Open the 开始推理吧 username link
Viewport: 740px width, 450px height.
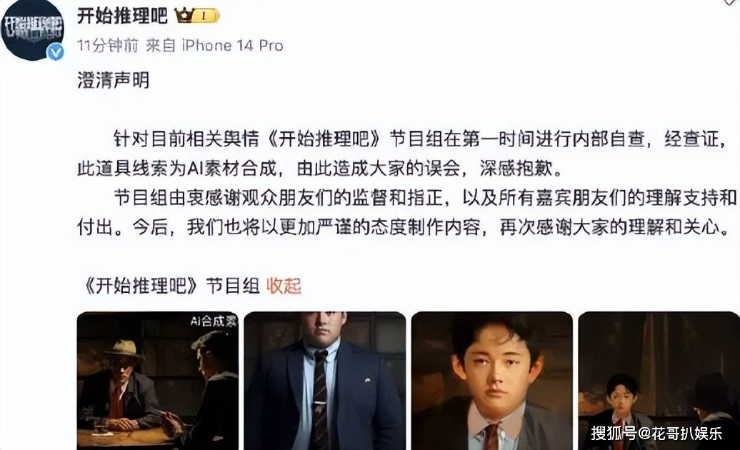click(122, 16)
